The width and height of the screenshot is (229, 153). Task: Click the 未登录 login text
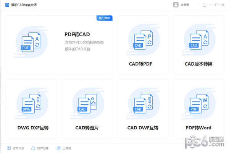pyautogui.click(x=185, y=5)
